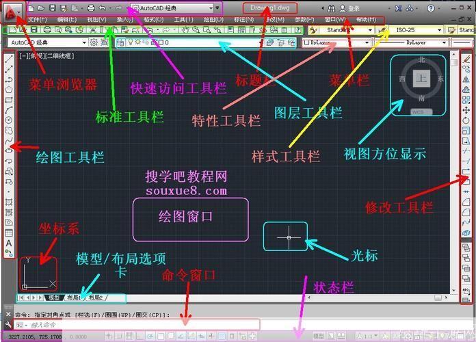
Task: Toggle the layer 0 lock icon
Action: point(153,42)
